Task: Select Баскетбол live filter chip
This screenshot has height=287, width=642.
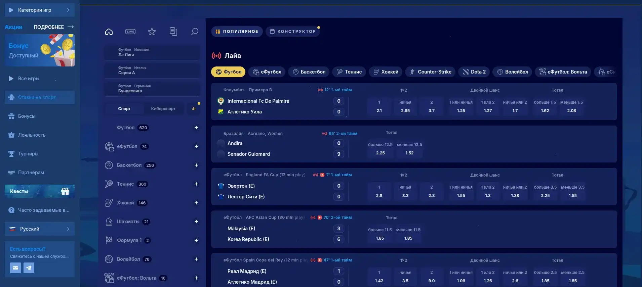Action: pos(309,72)
